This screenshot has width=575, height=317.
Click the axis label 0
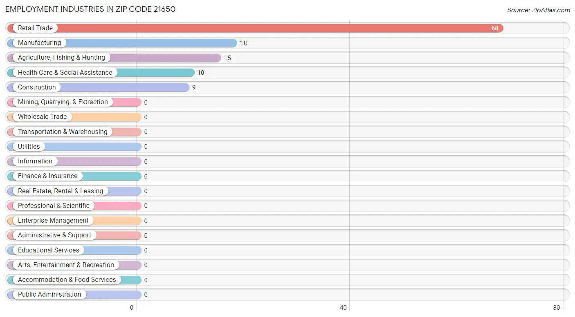point(132,308)
